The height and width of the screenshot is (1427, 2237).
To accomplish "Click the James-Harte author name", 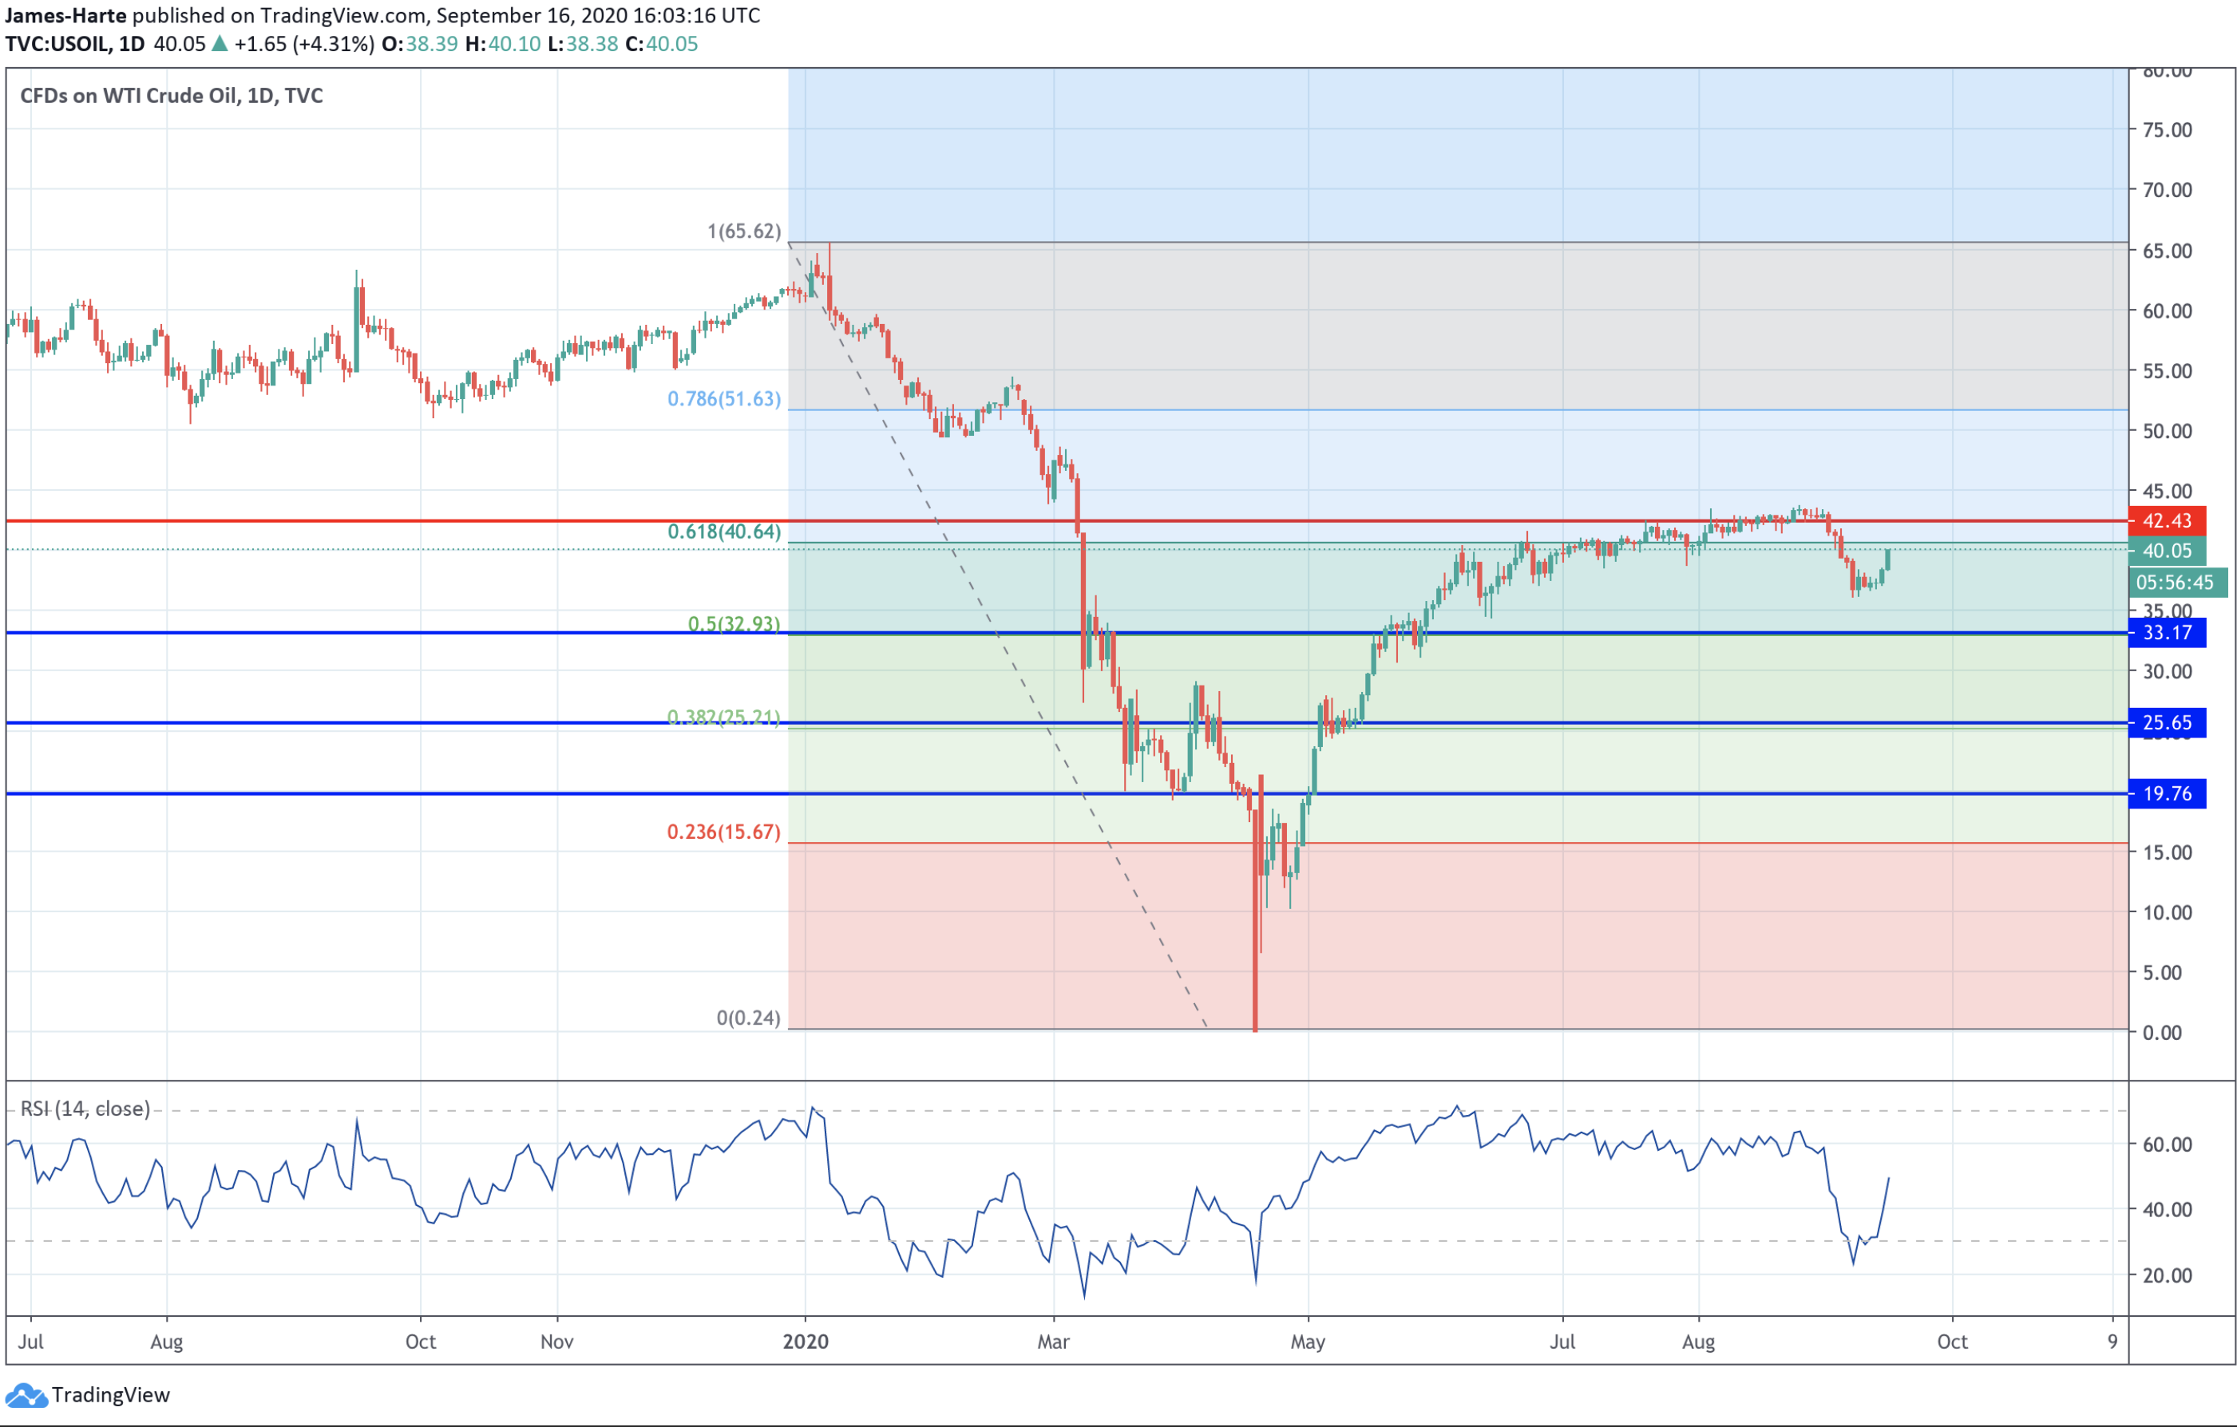I will pos(65,15).
